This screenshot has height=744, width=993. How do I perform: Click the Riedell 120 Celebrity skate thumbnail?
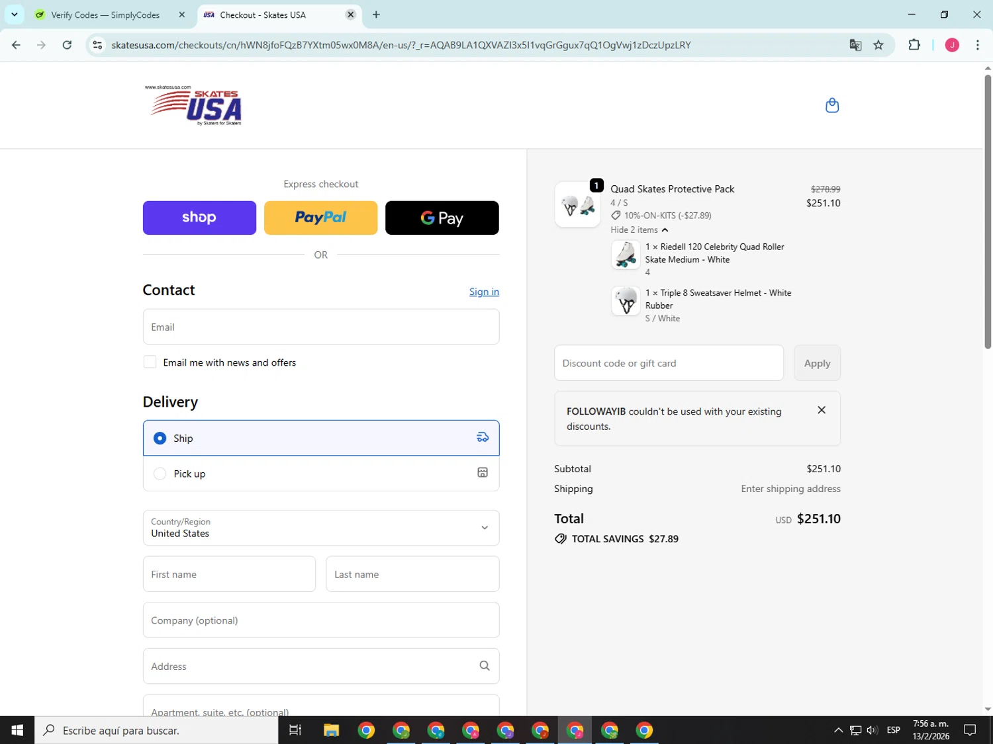click(625, 255)
